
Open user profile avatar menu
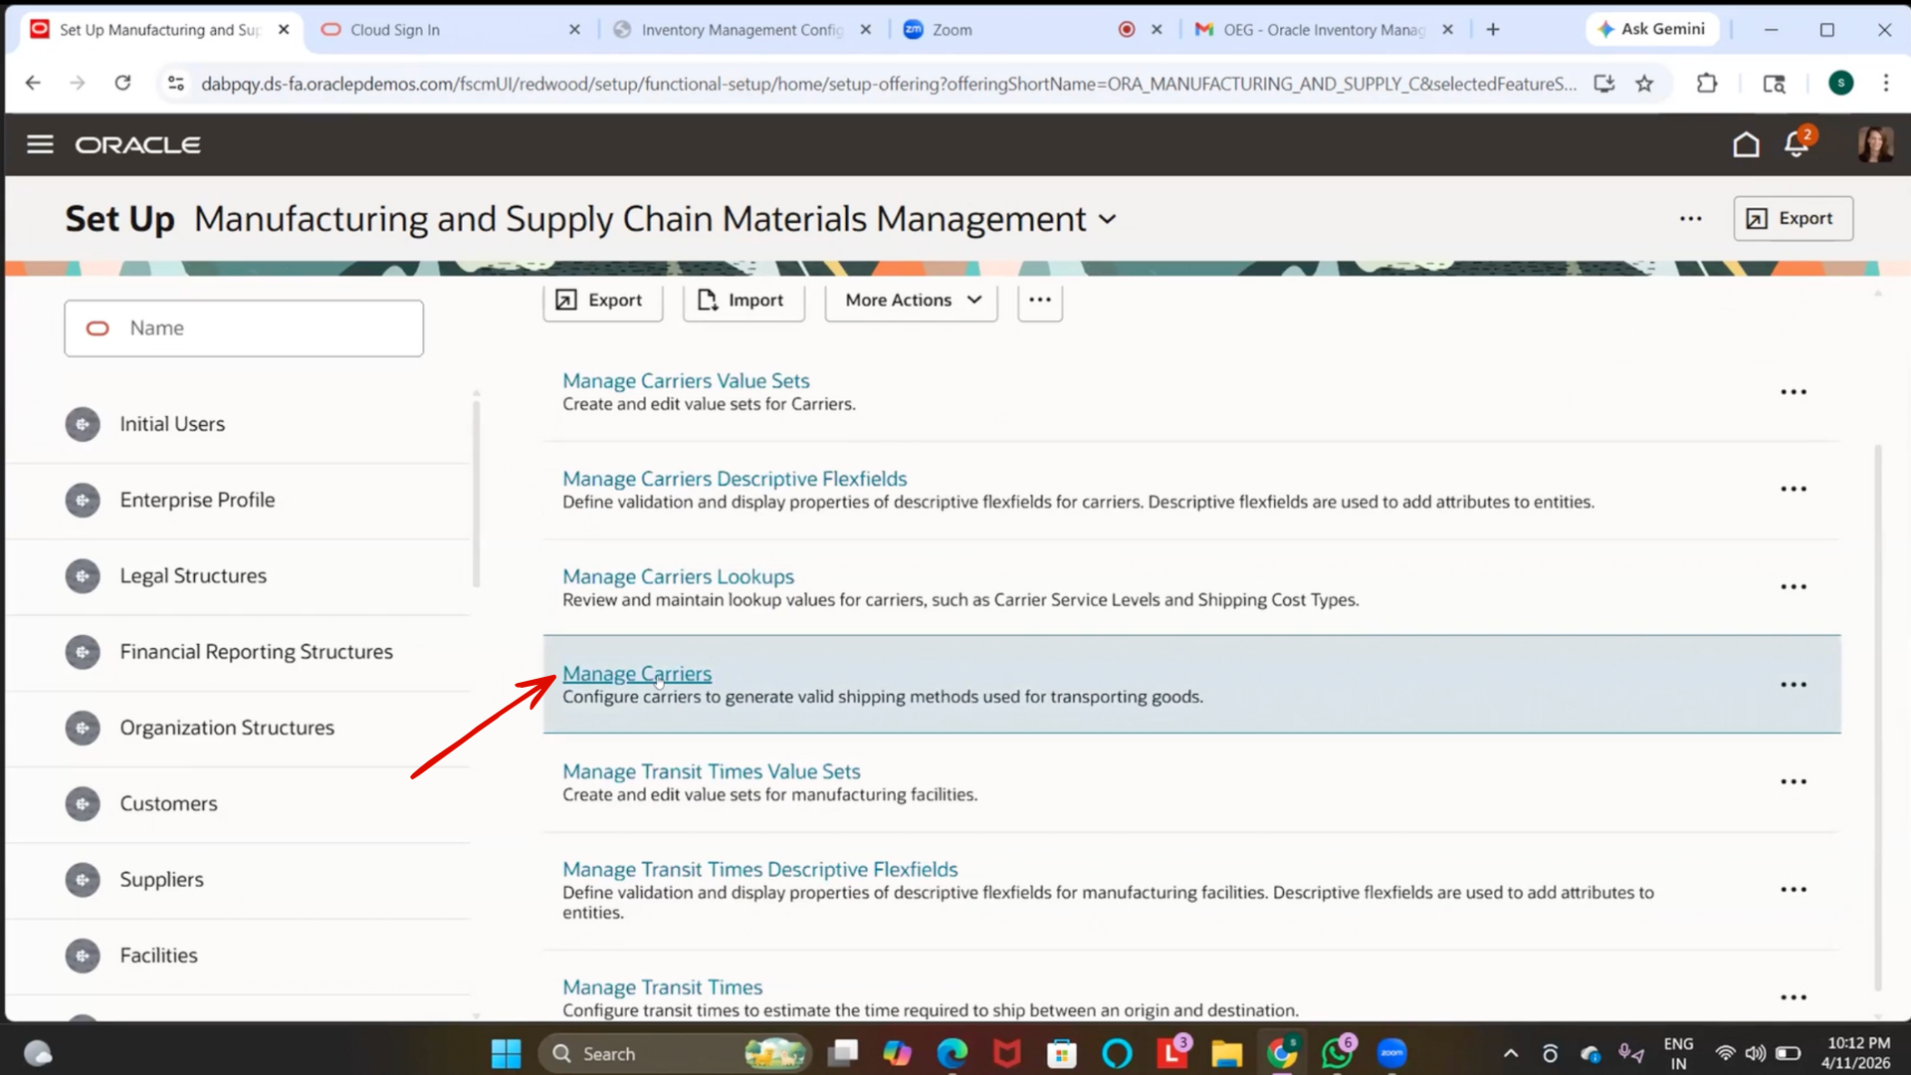[x=1875, y=144]
